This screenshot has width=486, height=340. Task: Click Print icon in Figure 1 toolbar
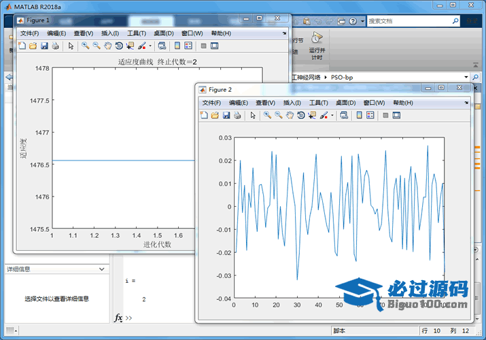click(56, 46)
